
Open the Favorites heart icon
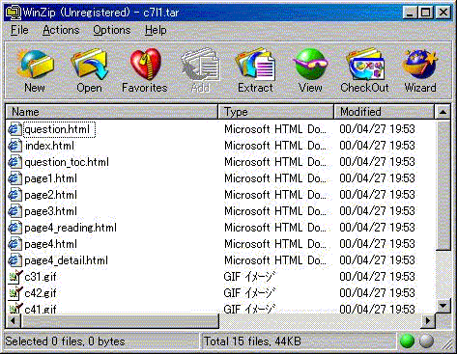click(x=145, y=64)
